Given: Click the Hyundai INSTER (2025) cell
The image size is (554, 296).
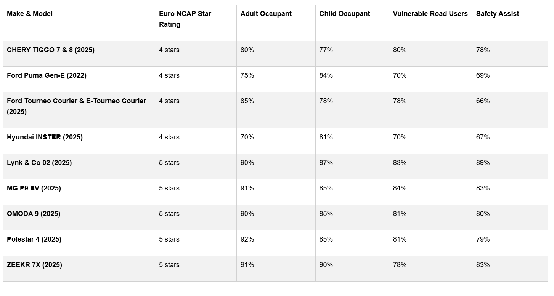Looking at the screenshot, I should pos(45,137).
